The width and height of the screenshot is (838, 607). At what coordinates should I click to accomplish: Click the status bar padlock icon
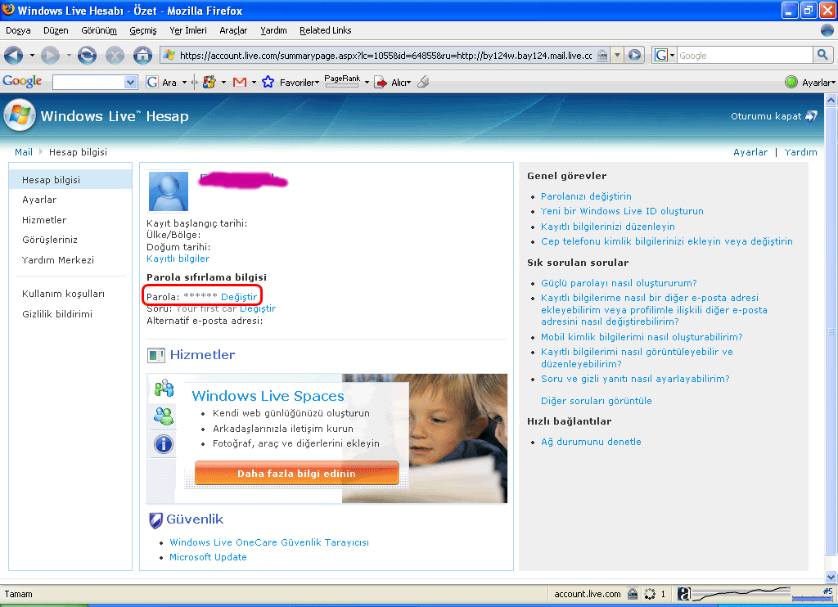pyautogui.click(x=633, y=594)
